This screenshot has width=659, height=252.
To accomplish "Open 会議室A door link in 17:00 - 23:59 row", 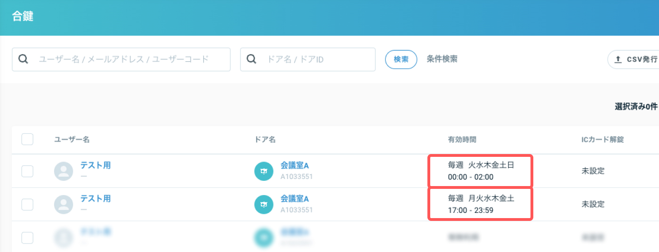I will point(295,198).
